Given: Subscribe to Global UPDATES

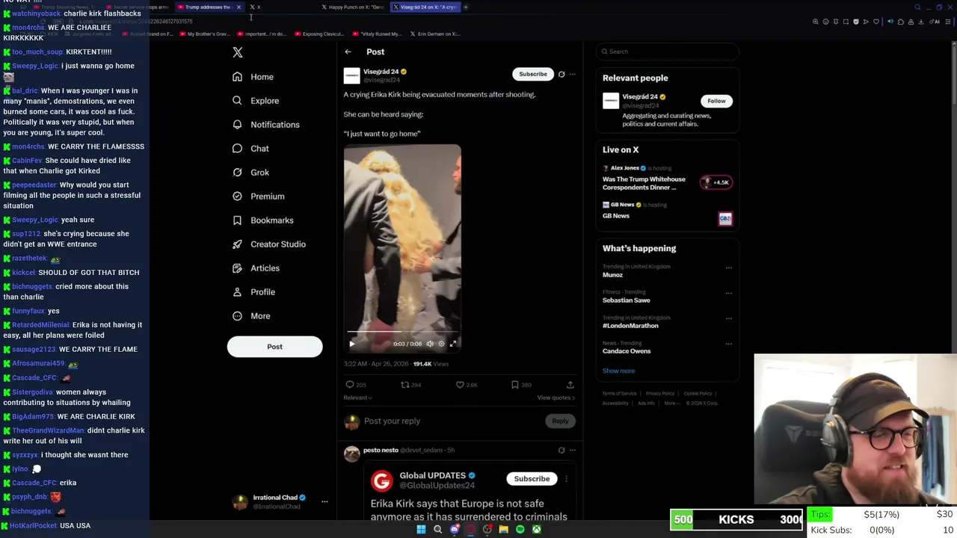Looking at the screenshot, I should (x=532, y=479).
